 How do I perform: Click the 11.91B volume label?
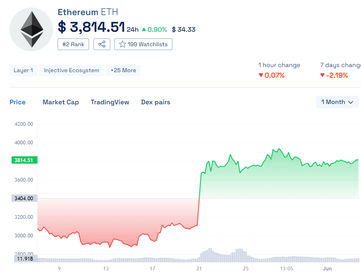pyautogui.click(x=26, y=259)
